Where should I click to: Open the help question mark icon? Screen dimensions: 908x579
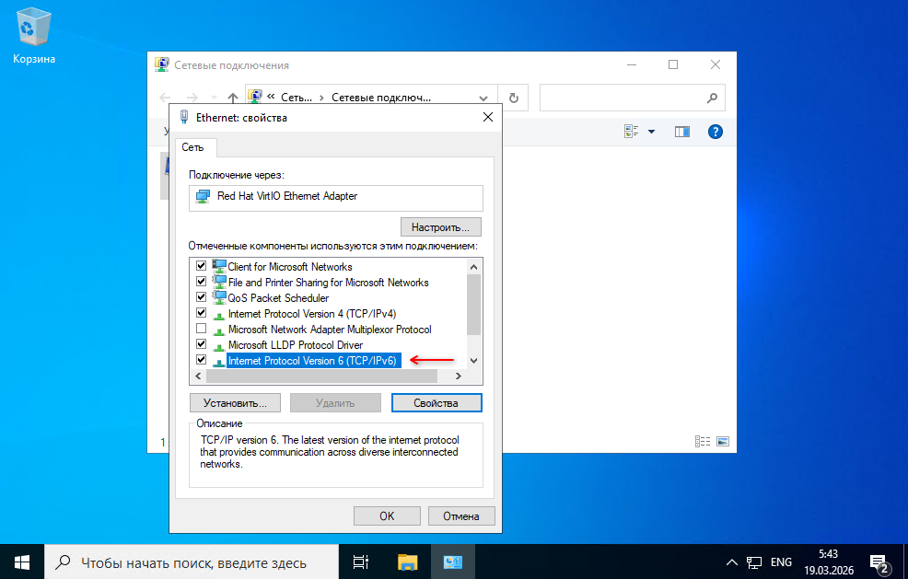coord(716,132)
